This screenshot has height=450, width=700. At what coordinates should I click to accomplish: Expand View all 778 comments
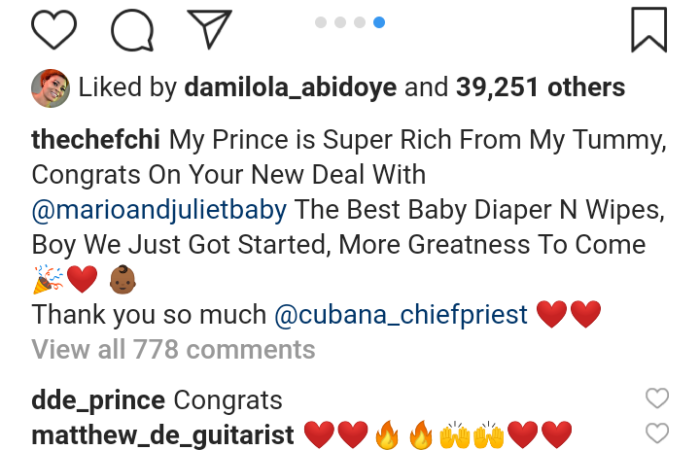(173, 349)
